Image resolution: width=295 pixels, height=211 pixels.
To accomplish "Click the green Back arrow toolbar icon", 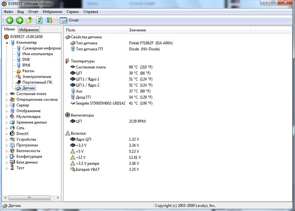I will coord(10,20).
